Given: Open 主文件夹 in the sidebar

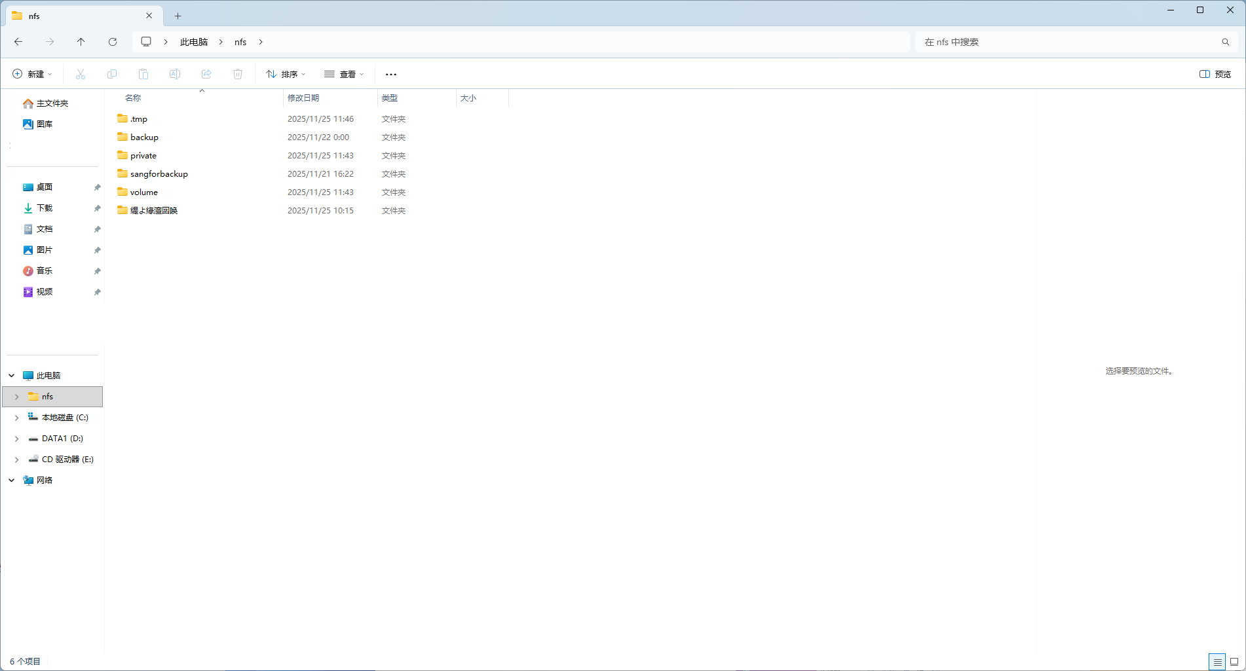Looking at the screenshot, I should 45,103.
